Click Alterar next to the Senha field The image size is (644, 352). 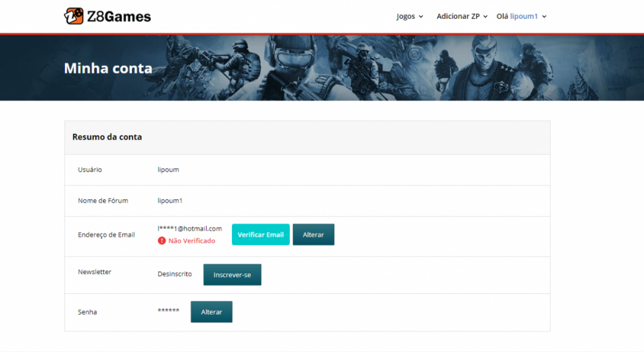click(211, 312)
